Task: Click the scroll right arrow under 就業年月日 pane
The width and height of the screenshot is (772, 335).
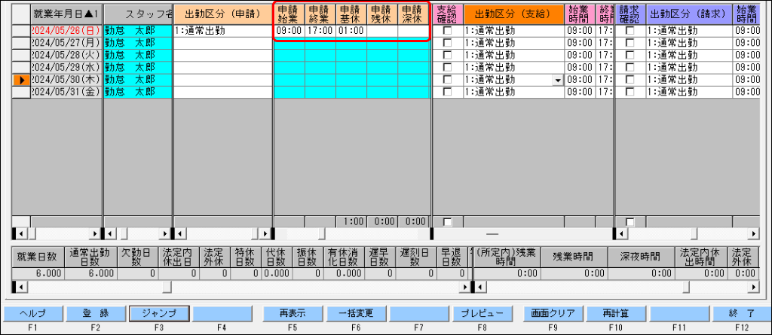Action: (x=96, y=233)
